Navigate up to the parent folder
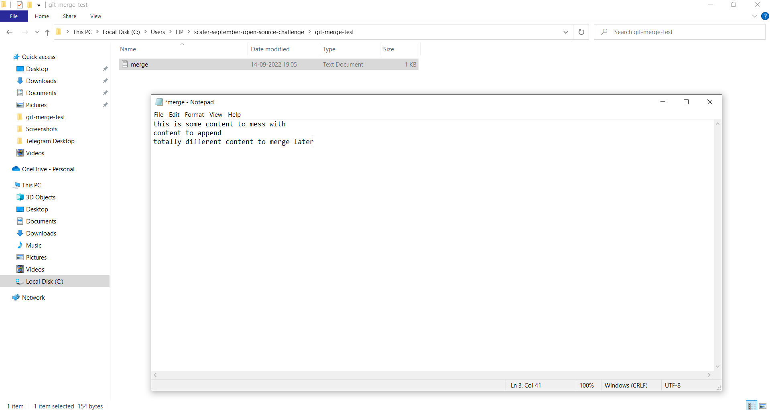This screenshot has width=770, height=410. [47, 32]
